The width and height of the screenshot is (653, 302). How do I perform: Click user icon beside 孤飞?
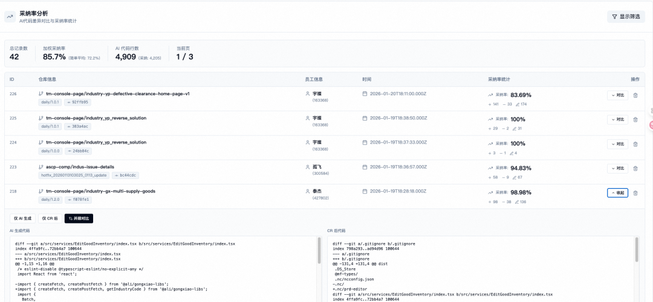point(308,166)
